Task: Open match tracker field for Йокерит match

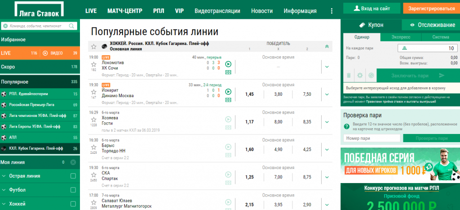Action: pos(228,100)
